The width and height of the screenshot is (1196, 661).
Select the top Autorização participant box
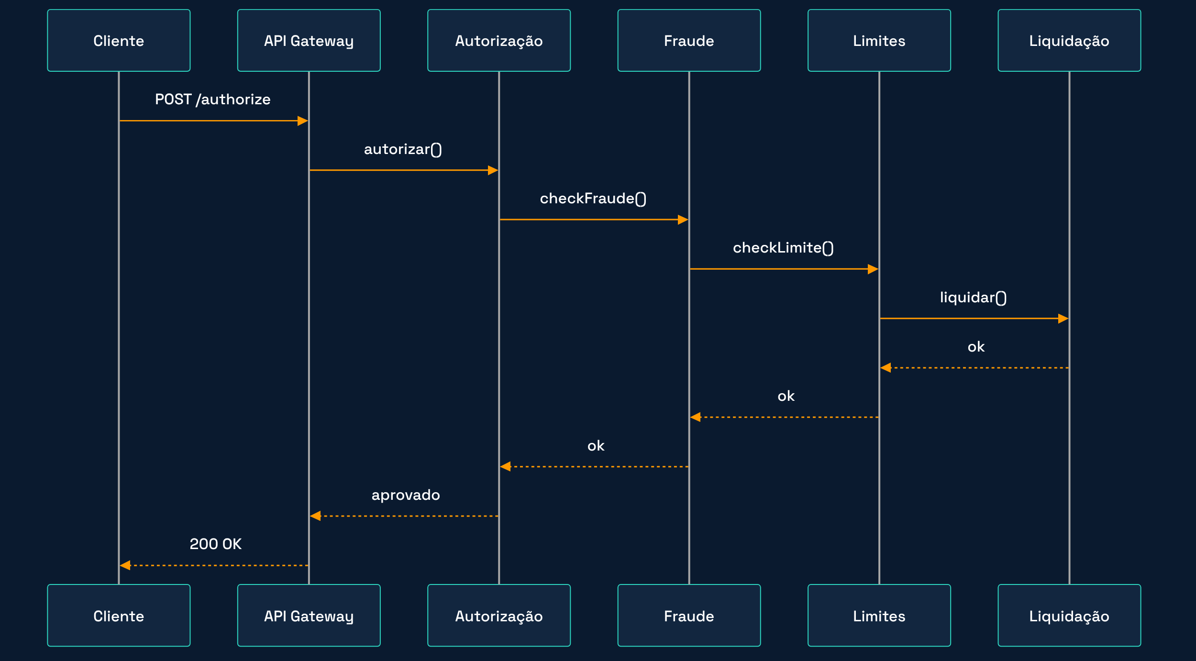499,41
